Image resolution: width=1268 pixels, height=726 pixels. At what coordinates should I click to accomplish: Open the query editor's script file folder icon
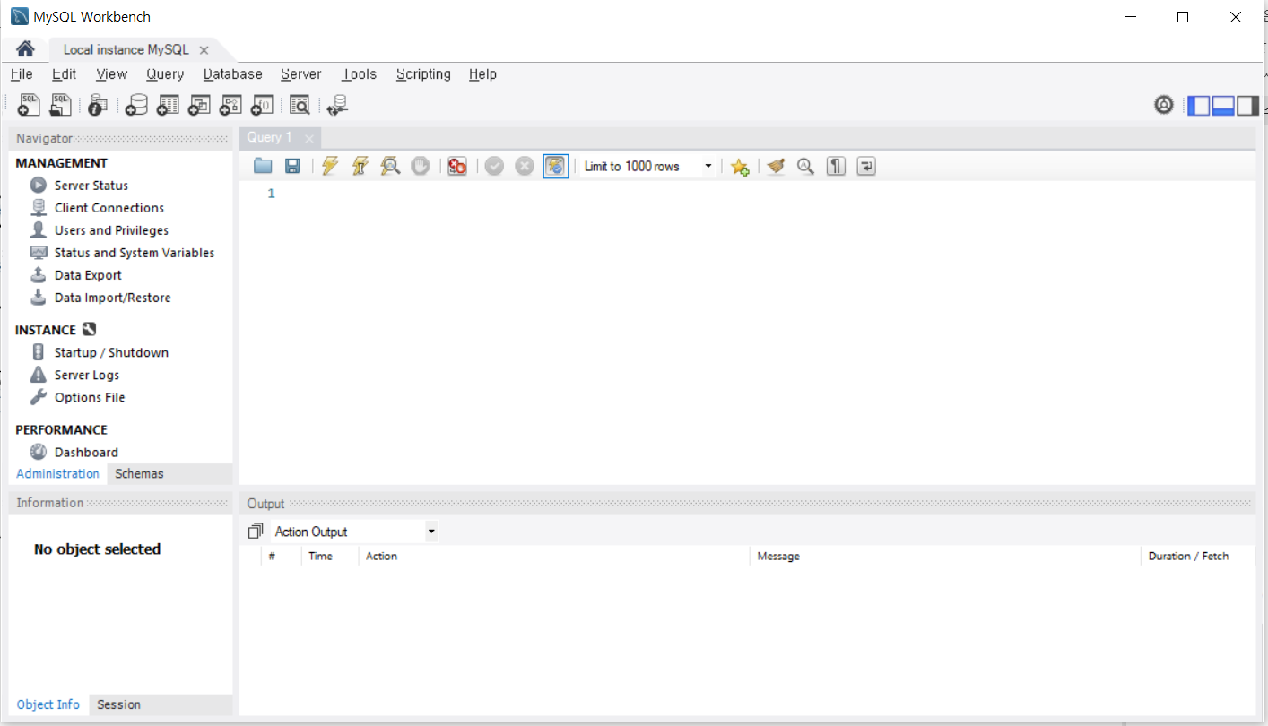pos(263,166)
